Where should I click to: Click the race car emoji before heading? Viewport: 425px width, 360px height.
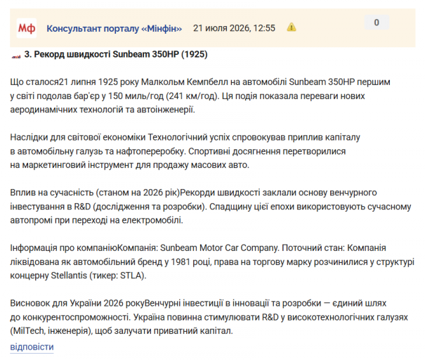[16, 56]
